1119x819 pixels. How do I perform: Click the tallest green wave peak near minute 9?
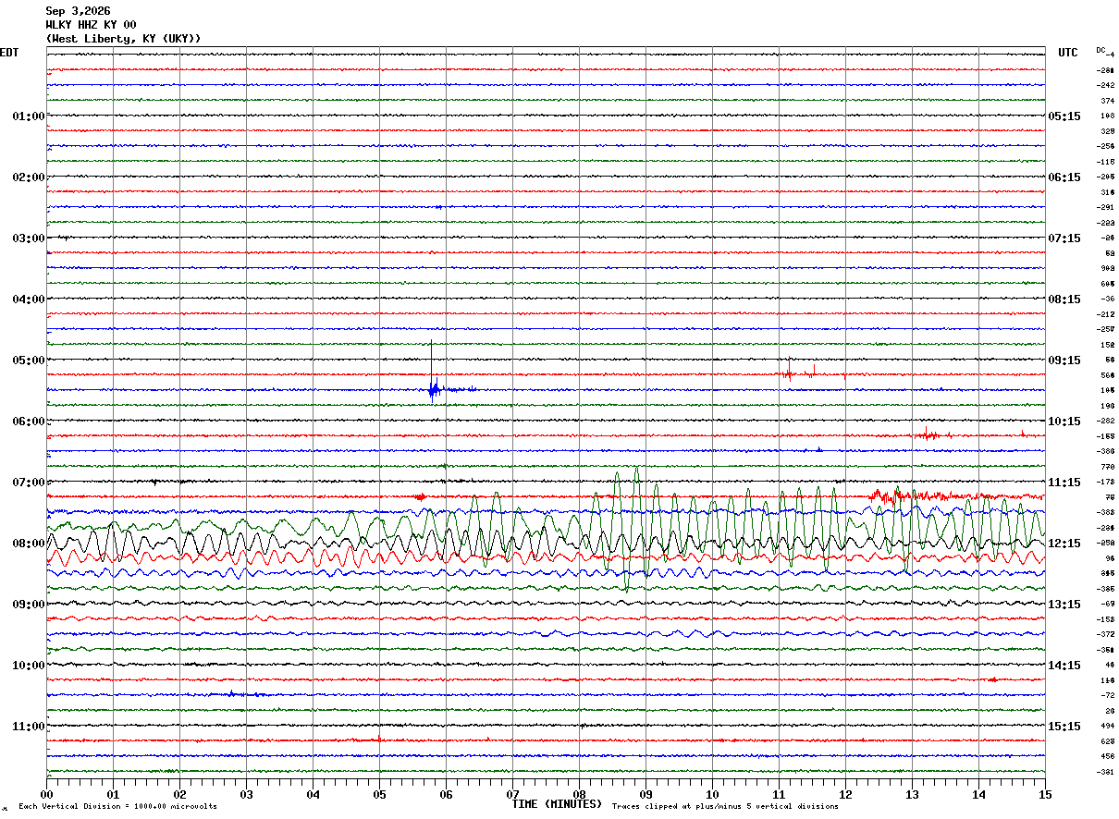[636, 471]
